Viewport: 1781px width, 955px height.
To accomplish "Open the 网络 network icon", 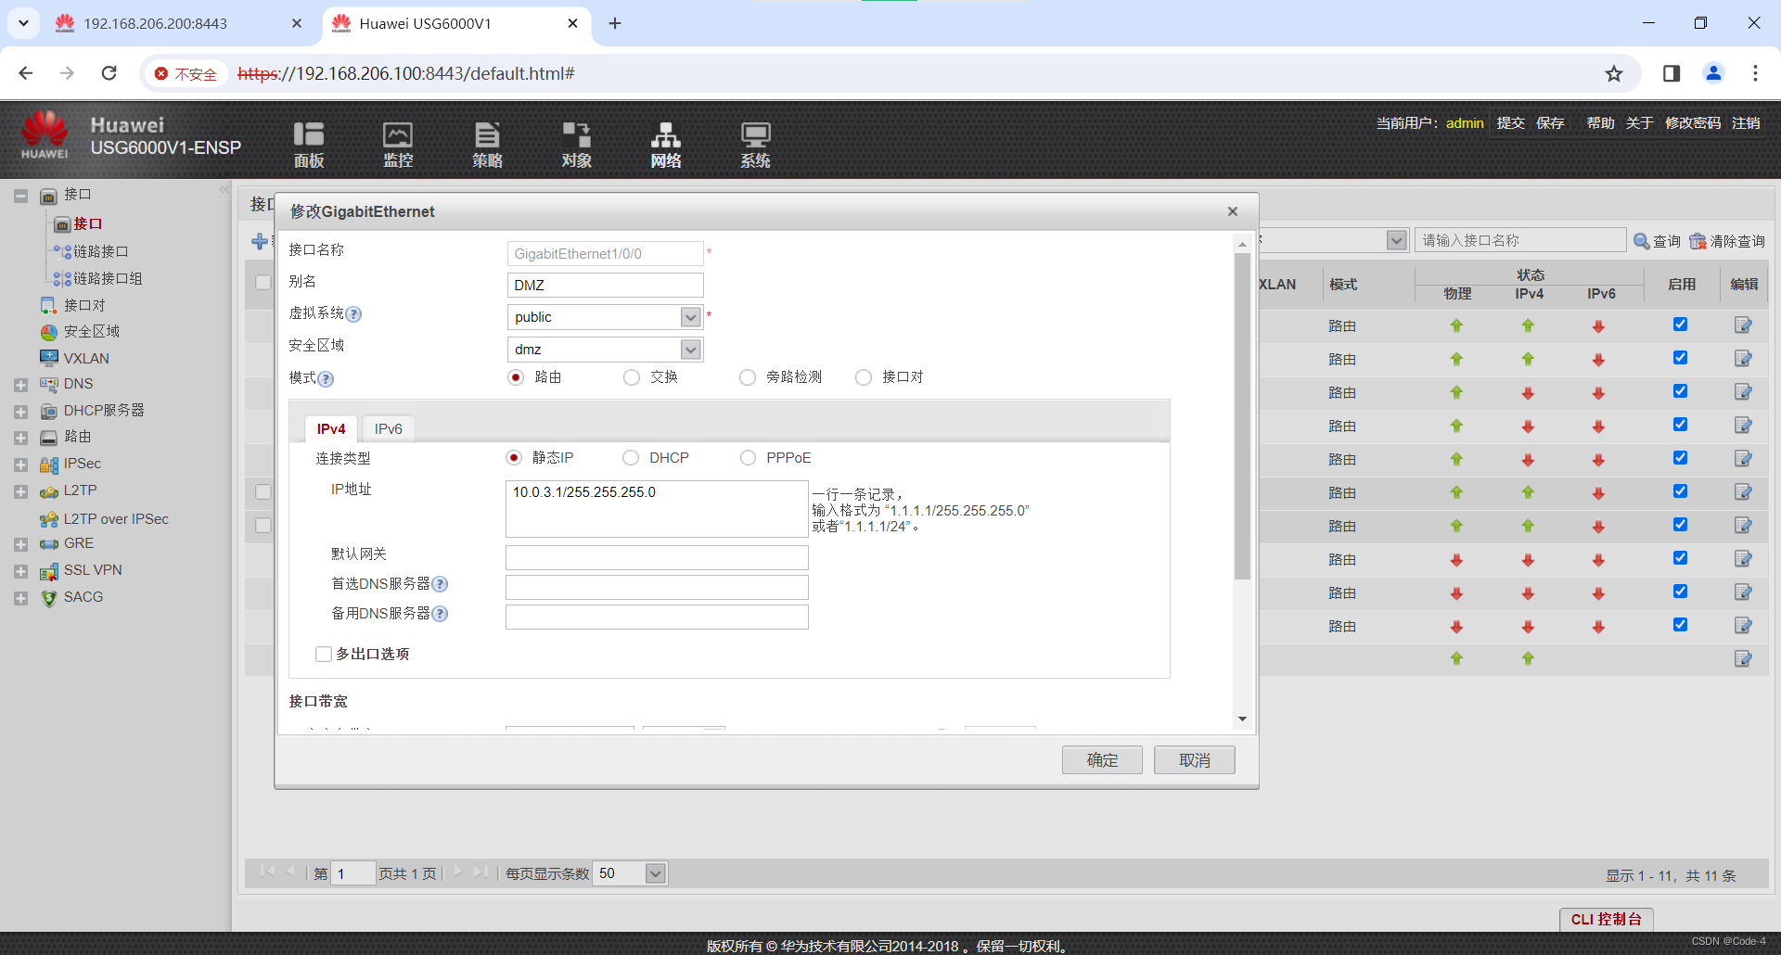I will point(666,145).
